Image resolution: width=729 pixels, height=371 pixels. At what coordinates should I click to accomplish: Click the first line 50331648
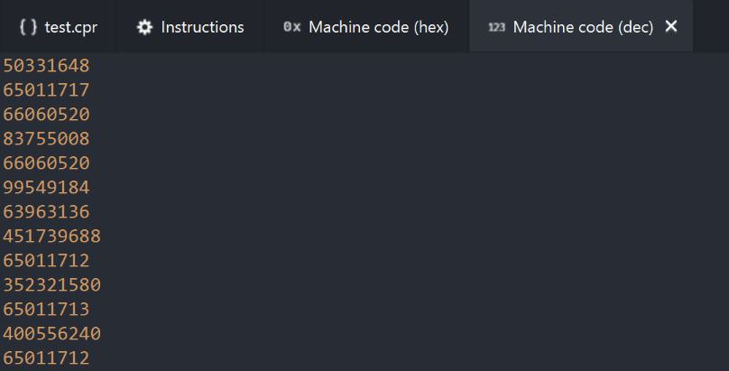pyautogui.click(x=46, y=65)
